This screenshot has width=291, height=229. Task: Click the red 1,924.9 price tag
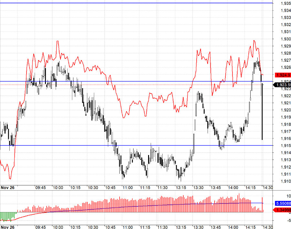(x=282, y=75)
